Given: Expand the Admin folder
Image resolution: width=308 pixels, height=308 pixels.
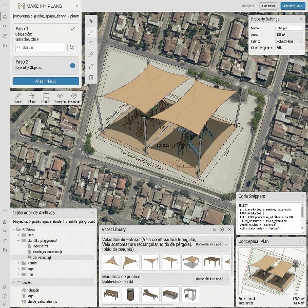Looking at the screenshot, I should coord(18,263).
